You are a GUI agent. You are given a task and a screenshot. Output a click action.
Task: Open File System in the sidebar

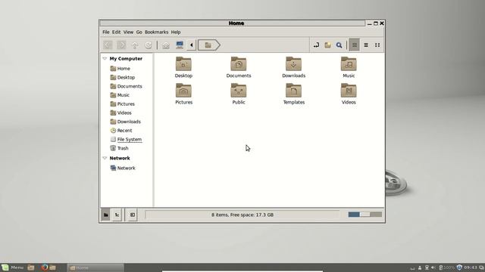127,139
